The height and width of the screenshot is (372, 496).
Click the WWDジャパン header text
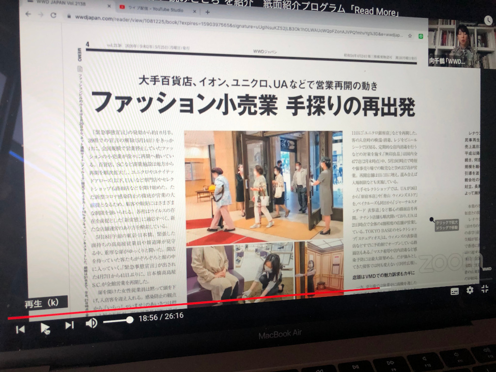pos(265,51)
